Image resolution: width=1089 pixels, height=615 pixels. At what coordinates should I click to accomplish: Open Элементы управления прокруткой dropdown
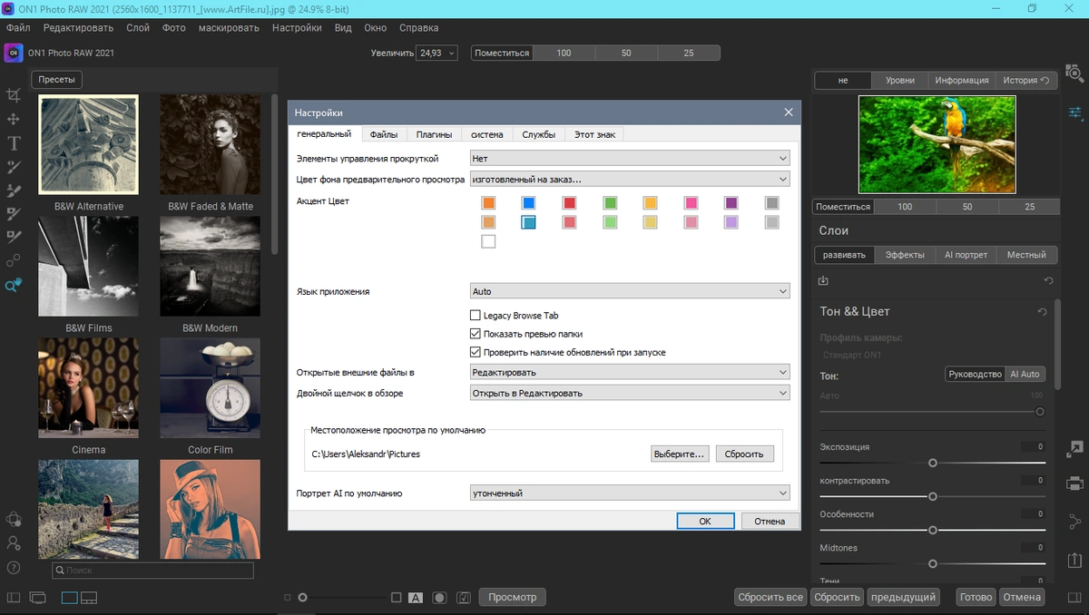[630, 159]
